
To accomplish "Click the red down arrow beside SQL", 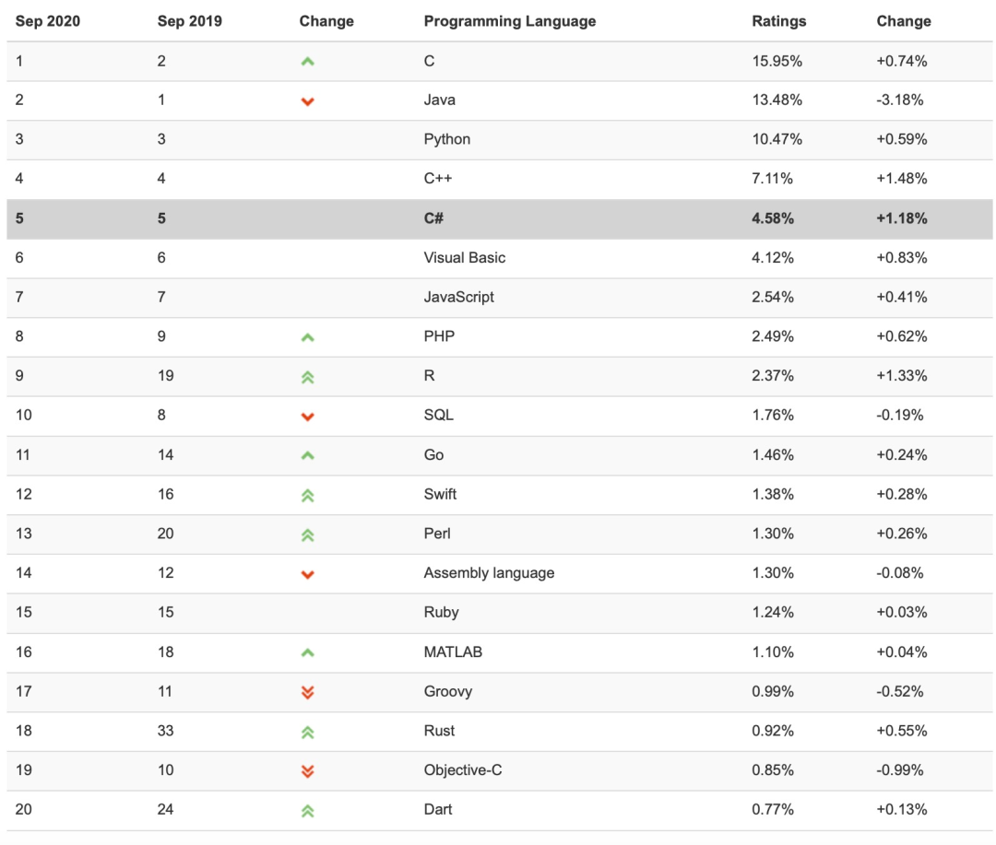I will point(307,417).
